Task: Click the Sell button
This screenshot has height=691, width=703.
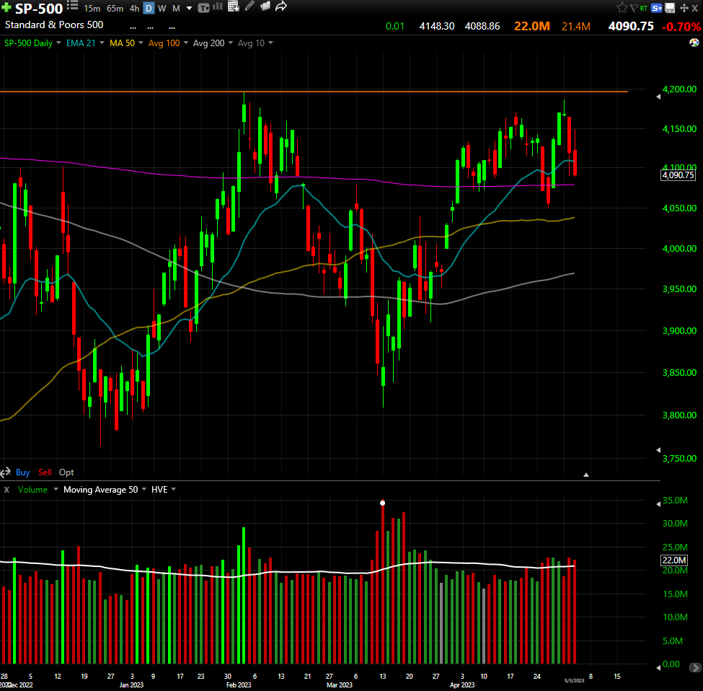Action: (x=45, y=472)
